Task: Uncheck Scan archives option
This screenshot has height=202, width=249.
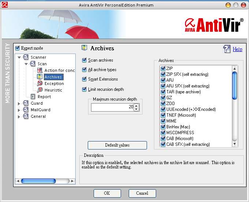Action: (x=84, y=60)
